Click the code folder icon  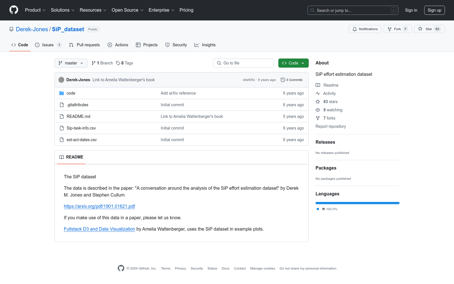[x=62, y=93]
